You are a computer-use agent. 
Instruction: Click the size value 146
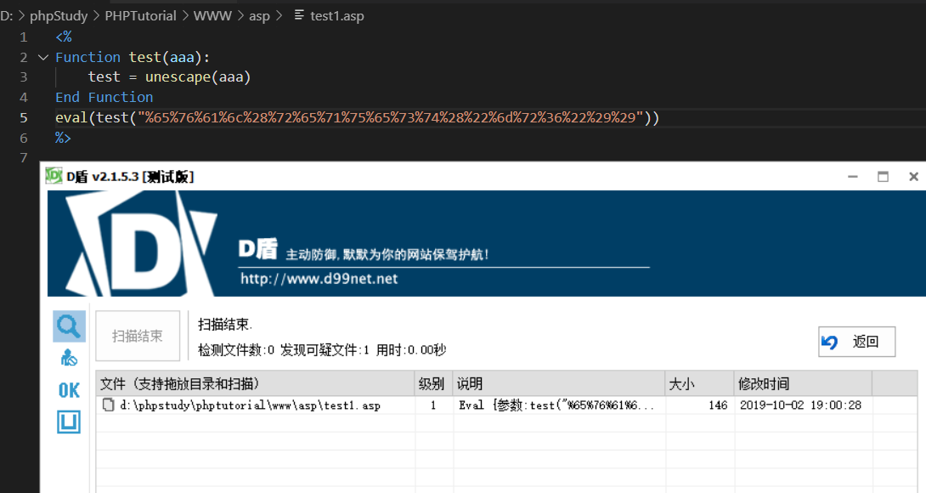click(x=718, y=405)
